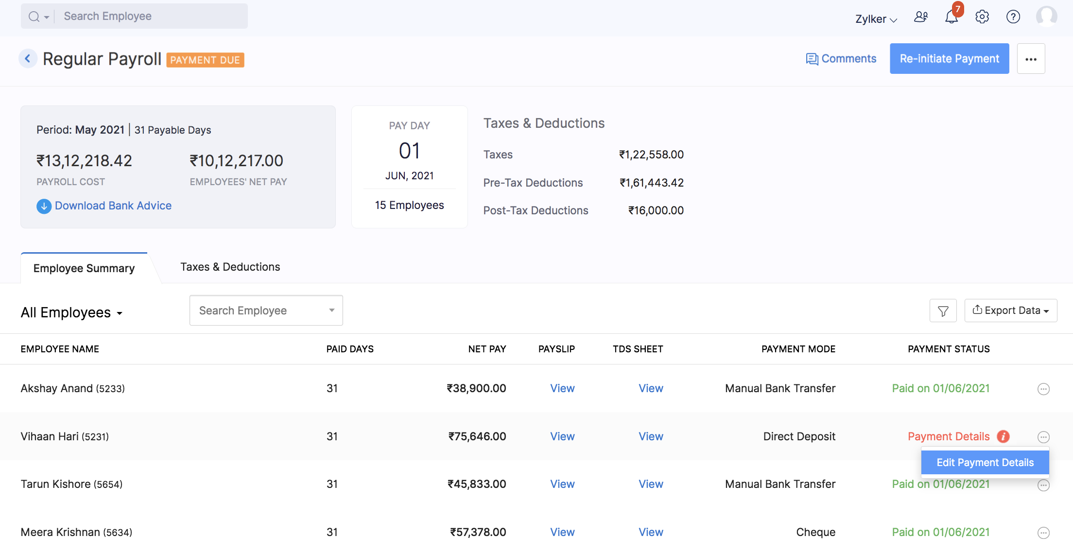Open the Export Data dropdown
Viewport: 1073px width, 554px height.
[1010, 311]
